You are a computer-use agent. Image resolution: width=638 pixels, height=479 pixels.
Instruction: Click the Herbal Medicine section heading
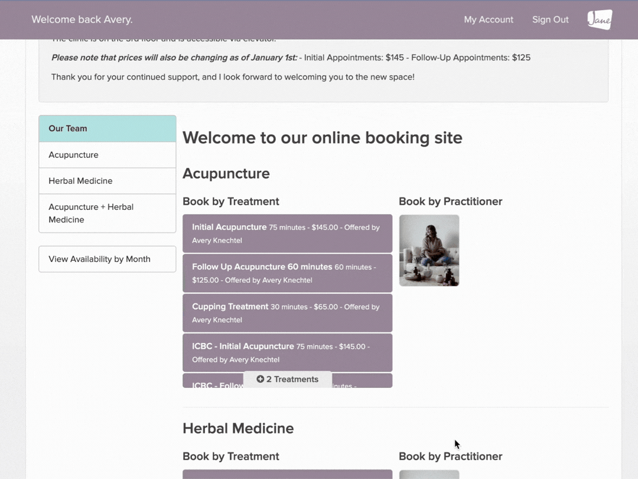[x=238, y=429]
